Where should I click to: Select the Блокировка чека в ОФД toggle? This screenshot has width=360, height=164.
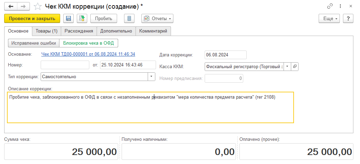coord(89,43)
